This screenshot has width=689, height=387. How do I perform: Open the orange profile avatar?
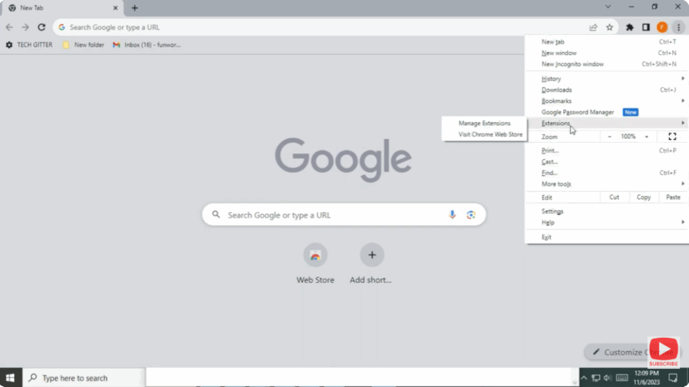662,28
